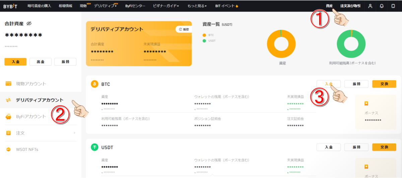Expand the 注文 sidebar chevron
Viewport: 402px width, 178px height.
pos(74,133)
